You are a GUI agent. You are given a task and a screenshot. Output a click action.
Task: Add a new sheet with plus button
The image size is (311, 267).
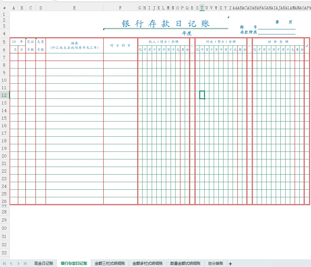230,264
